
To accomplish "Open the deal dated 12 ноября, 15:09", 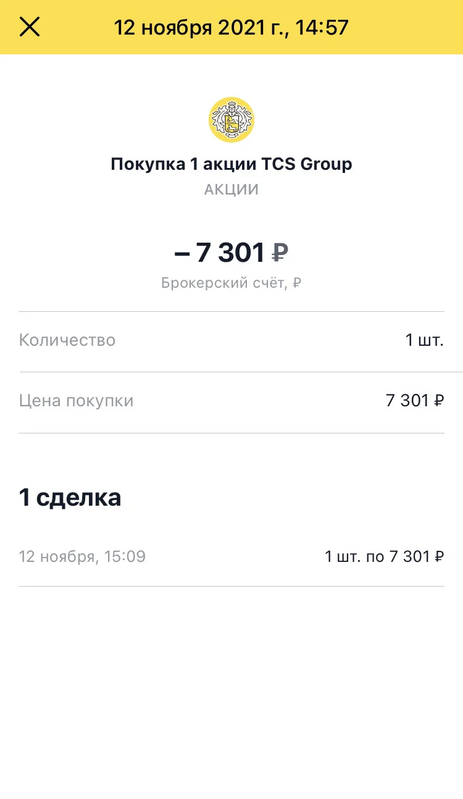I will [x=231, y=557].
